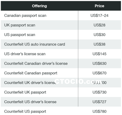122x115 pixels.
Task: Click the US$145 price value
Action: (99, 54)
